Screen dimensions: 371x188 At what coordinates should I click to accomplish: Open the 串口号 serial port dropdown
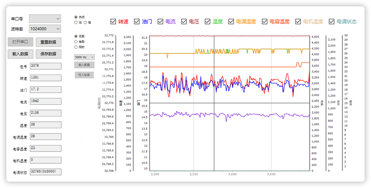45,18
